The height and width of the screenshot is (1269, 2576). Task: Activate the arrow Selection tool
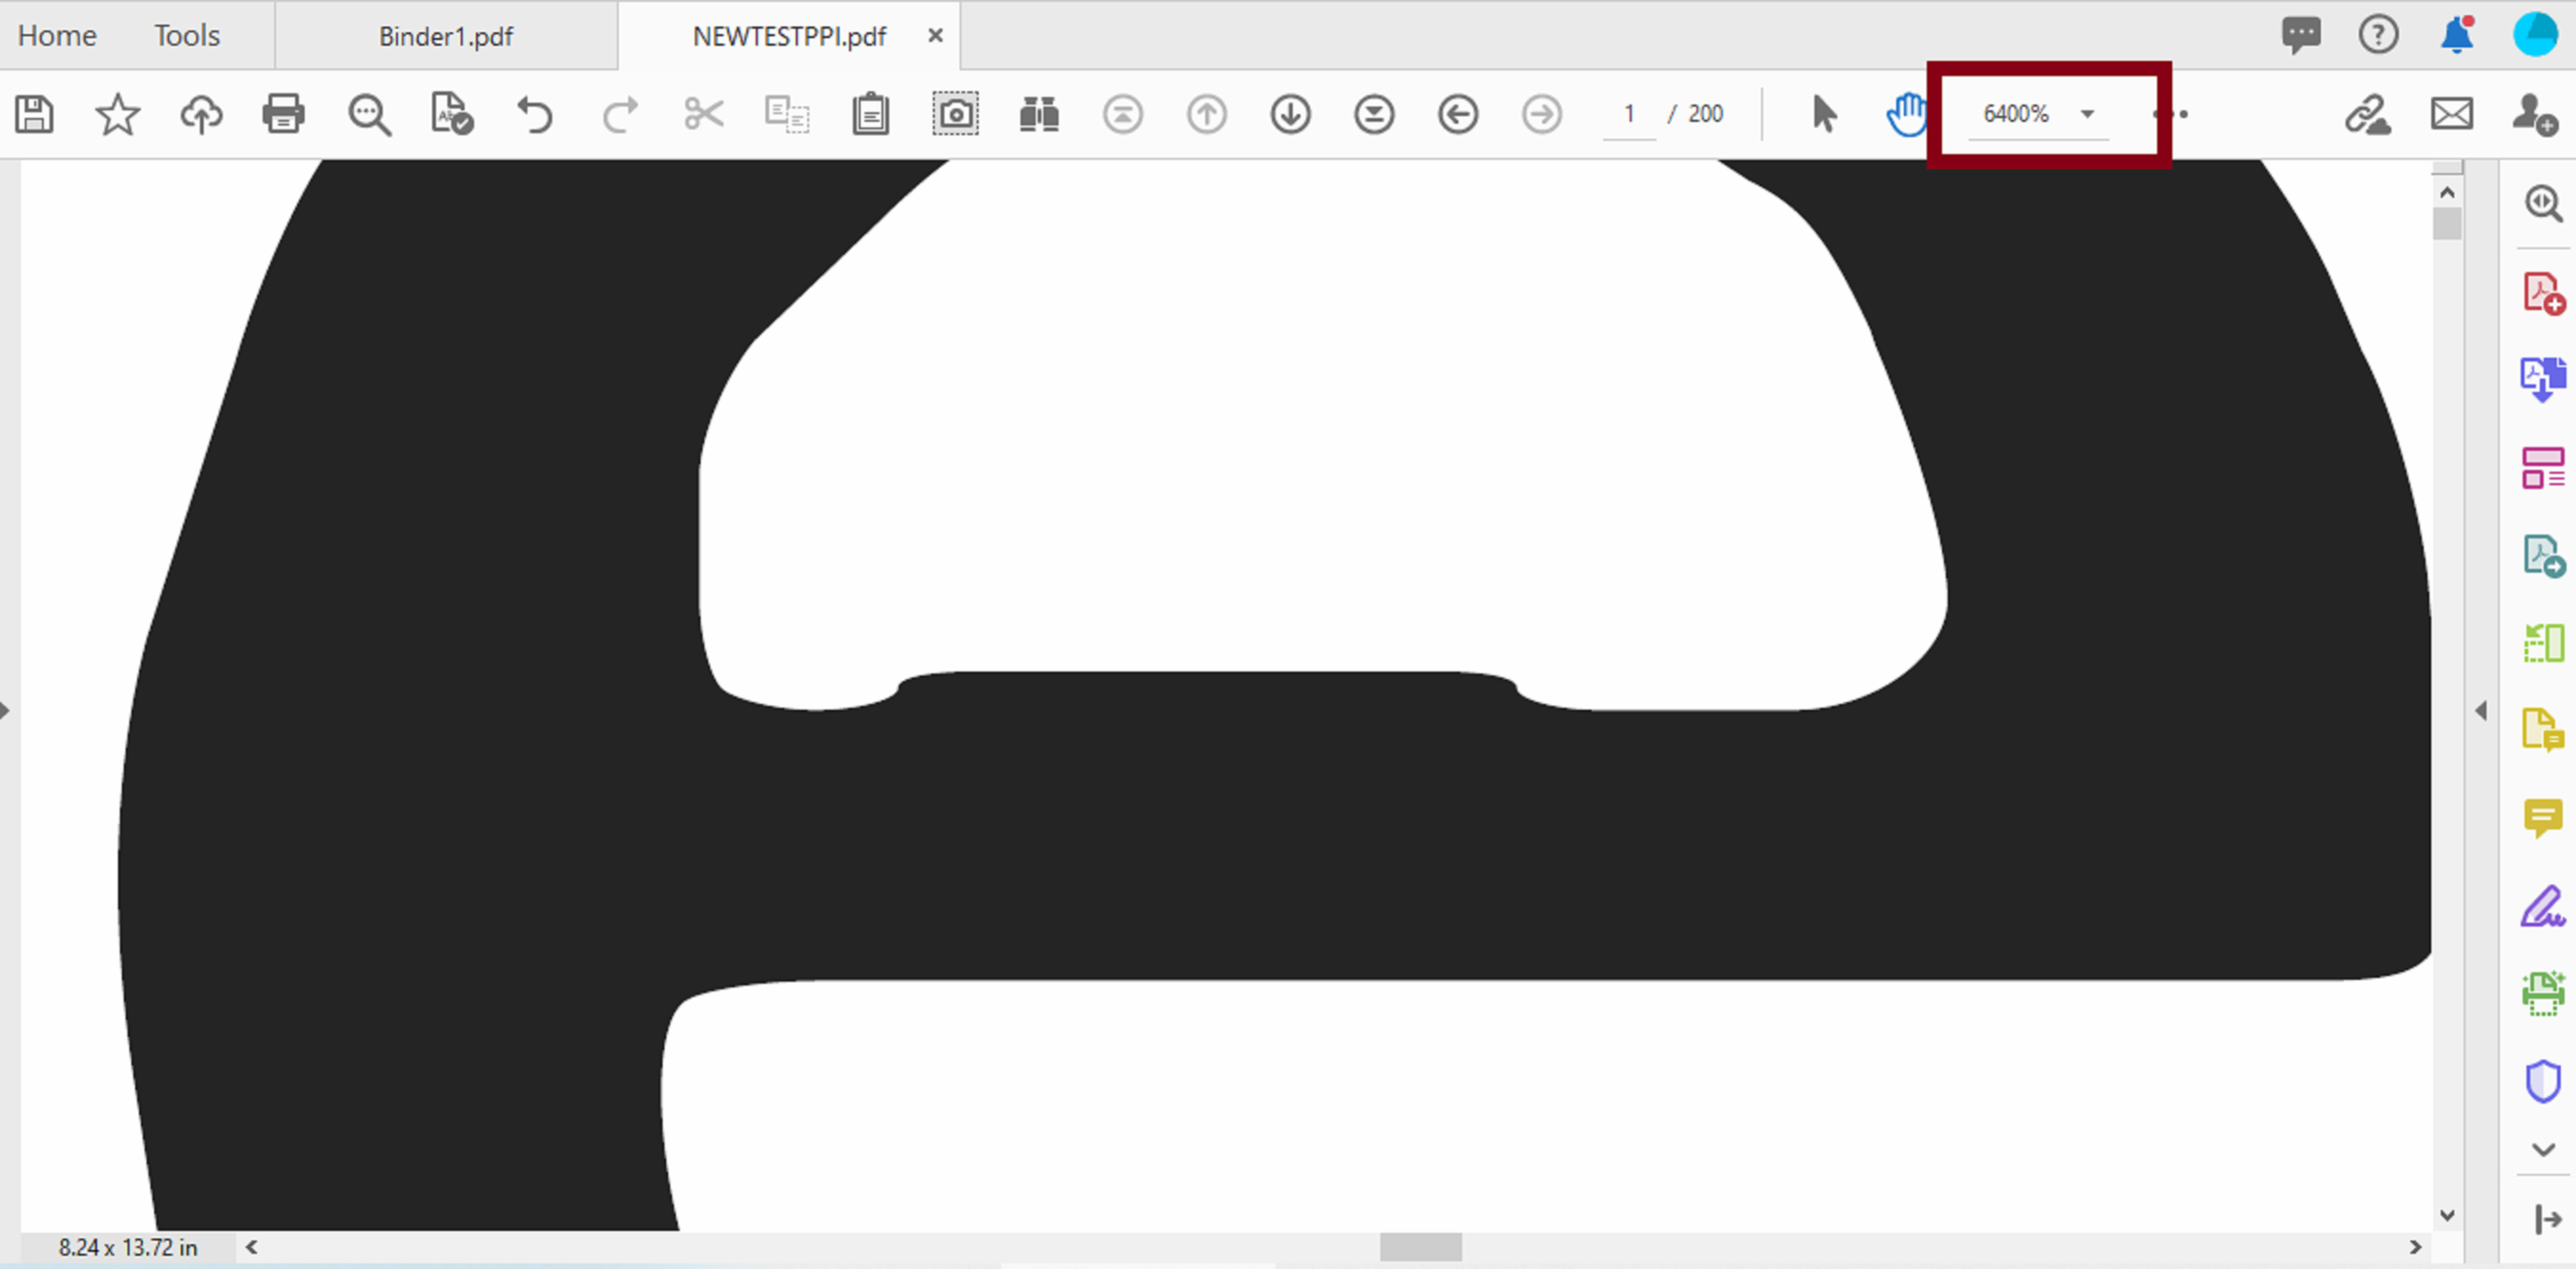(x=1824, y=114)
